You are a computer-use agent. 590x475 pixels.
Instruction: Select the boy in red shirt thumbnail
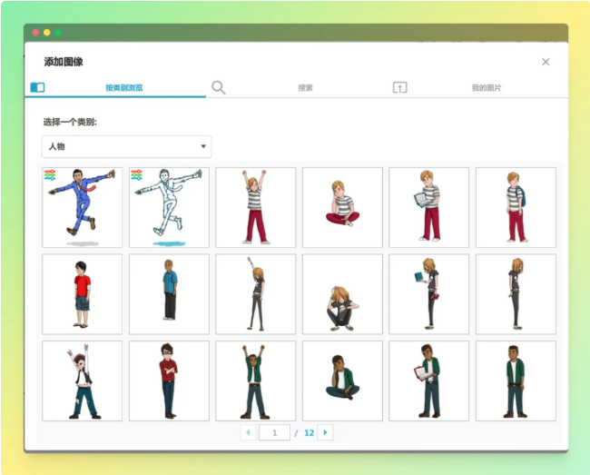point(82,293)
